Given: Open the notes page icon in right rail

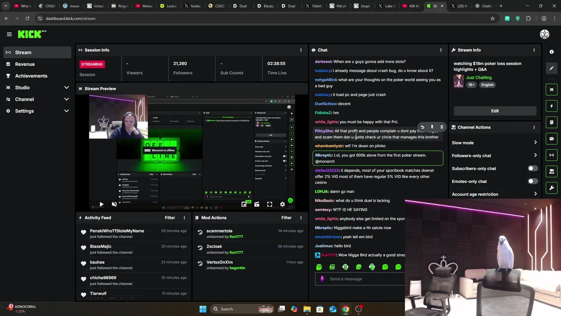Looking at the screenshot, I should click(551, 122).
